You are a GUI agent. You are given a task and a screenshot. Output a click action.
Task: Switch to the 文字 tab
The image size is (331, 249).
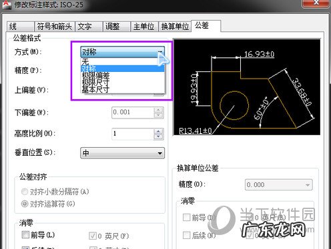click(x=89, y=27)
